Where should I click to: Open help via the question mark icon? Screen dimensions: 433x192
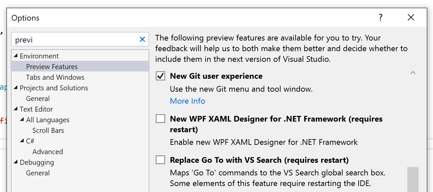[380, 18]
